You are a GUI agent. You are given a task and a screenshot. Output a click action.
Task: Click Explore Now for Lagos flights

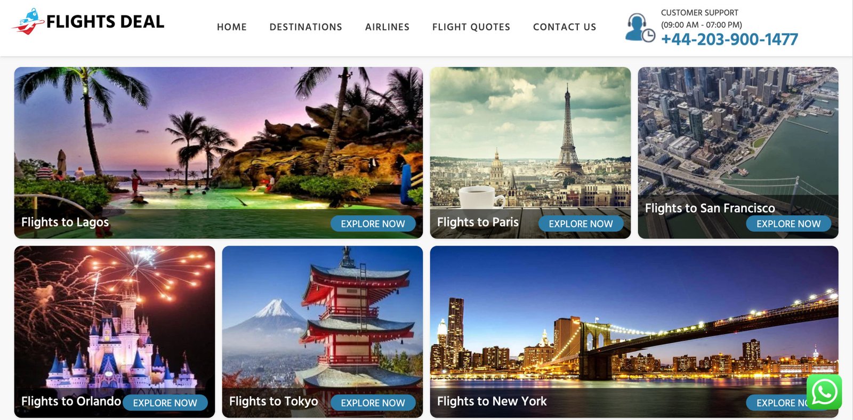point(373,224)
